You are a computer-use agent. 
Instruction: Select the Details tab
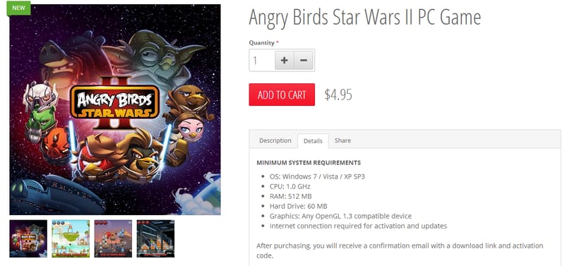pos(313,140)
